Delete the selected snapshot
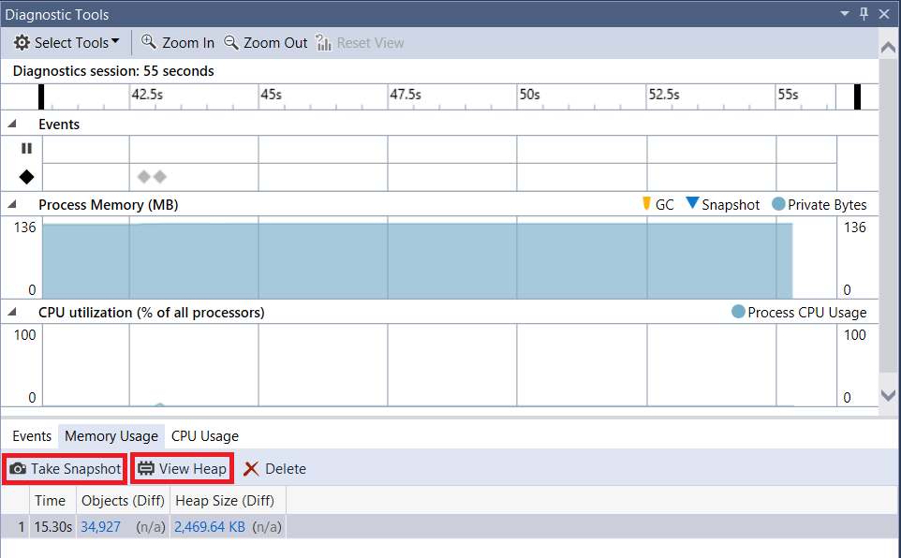Viewport: 901px width, 558px height. click(x=274, y=469)
